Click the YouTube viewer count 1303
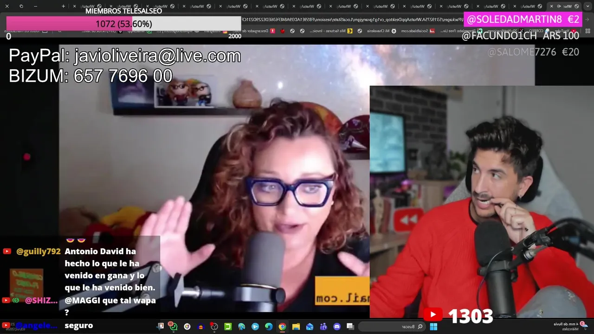This screenshot has height=334, width=594. [470, 316]
